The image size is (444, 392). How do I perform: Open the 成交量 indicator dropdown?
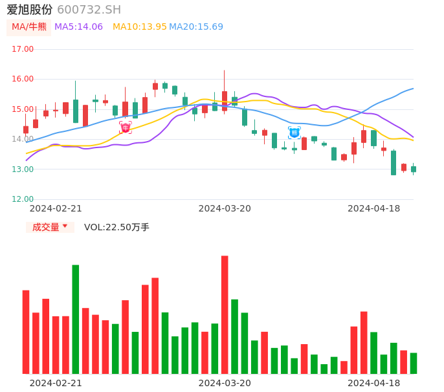point(50,227)
